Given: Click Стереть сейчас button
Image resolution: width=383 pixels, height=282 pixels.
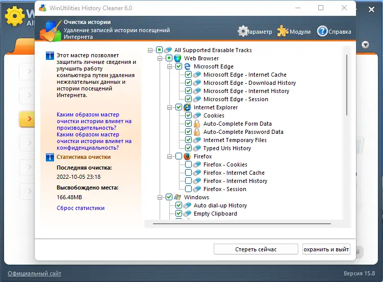Looking at the screenshot, I should (x=256, y=249).
